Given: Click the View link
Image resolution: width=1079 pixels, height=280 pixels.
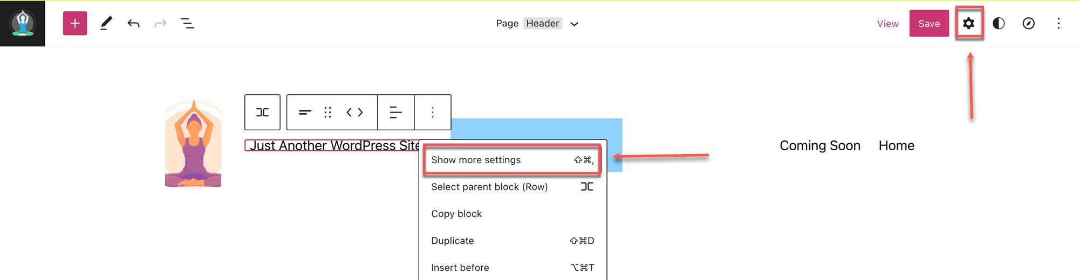Looking at the screenshot, I should [887, 24].
